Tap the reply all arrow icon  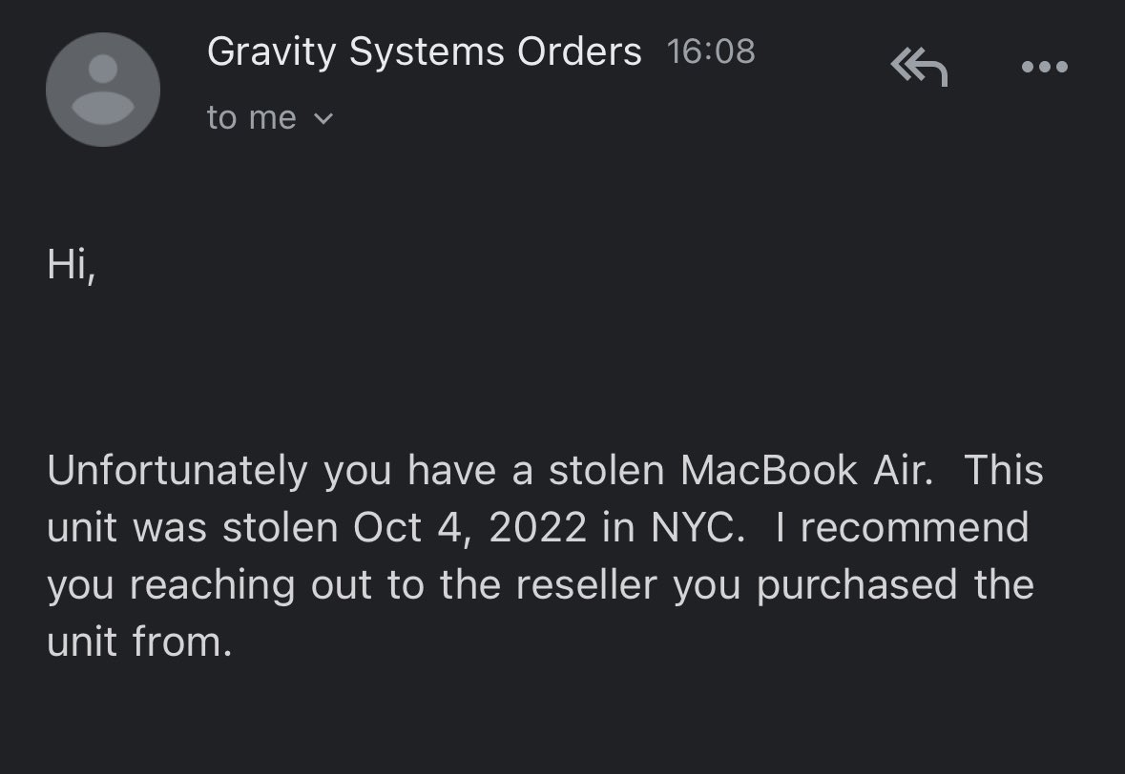919,67
